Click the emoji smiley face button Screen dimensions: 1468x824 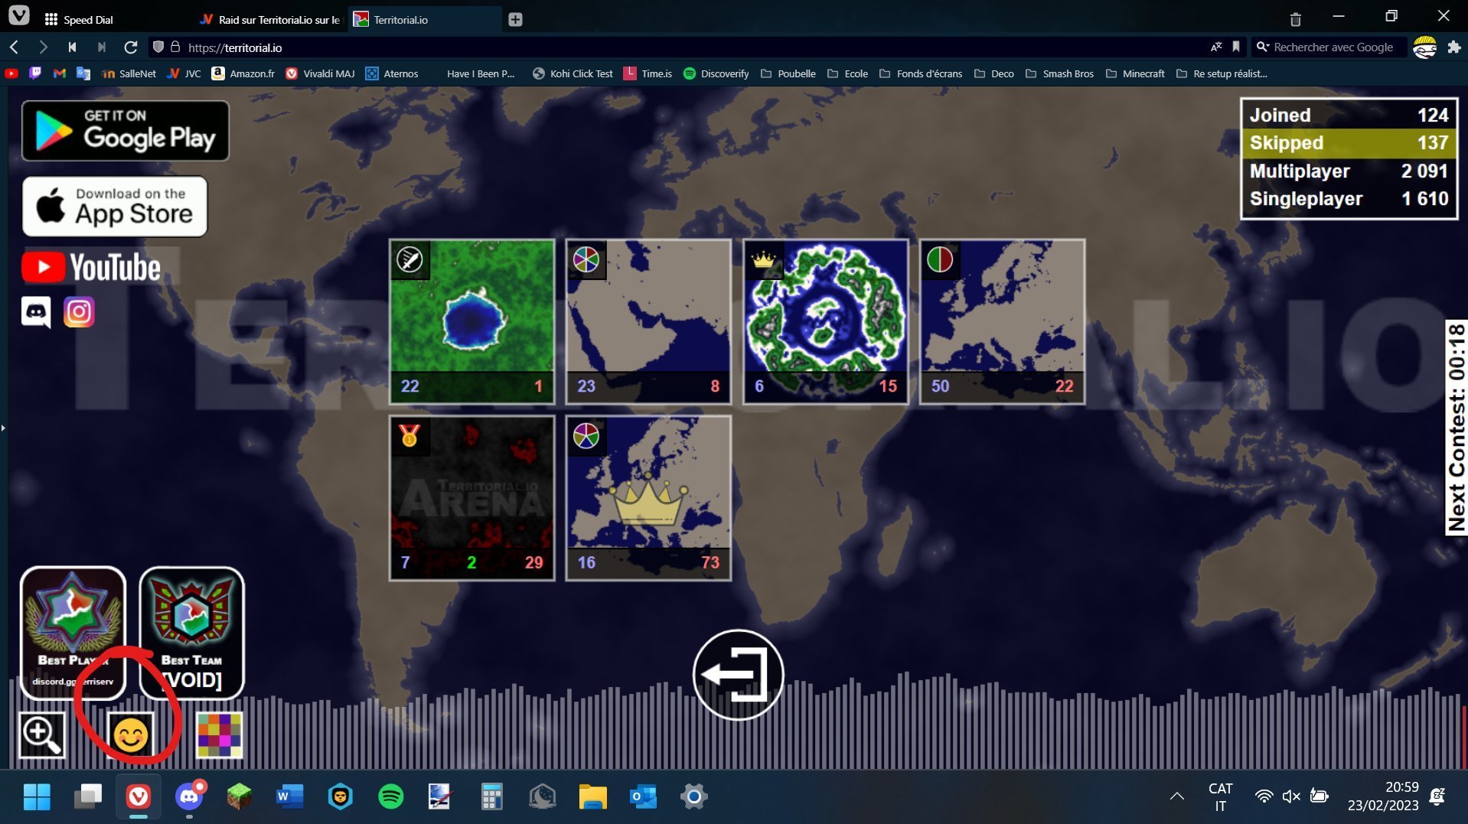pyautogui.click(x=130, y=735)
